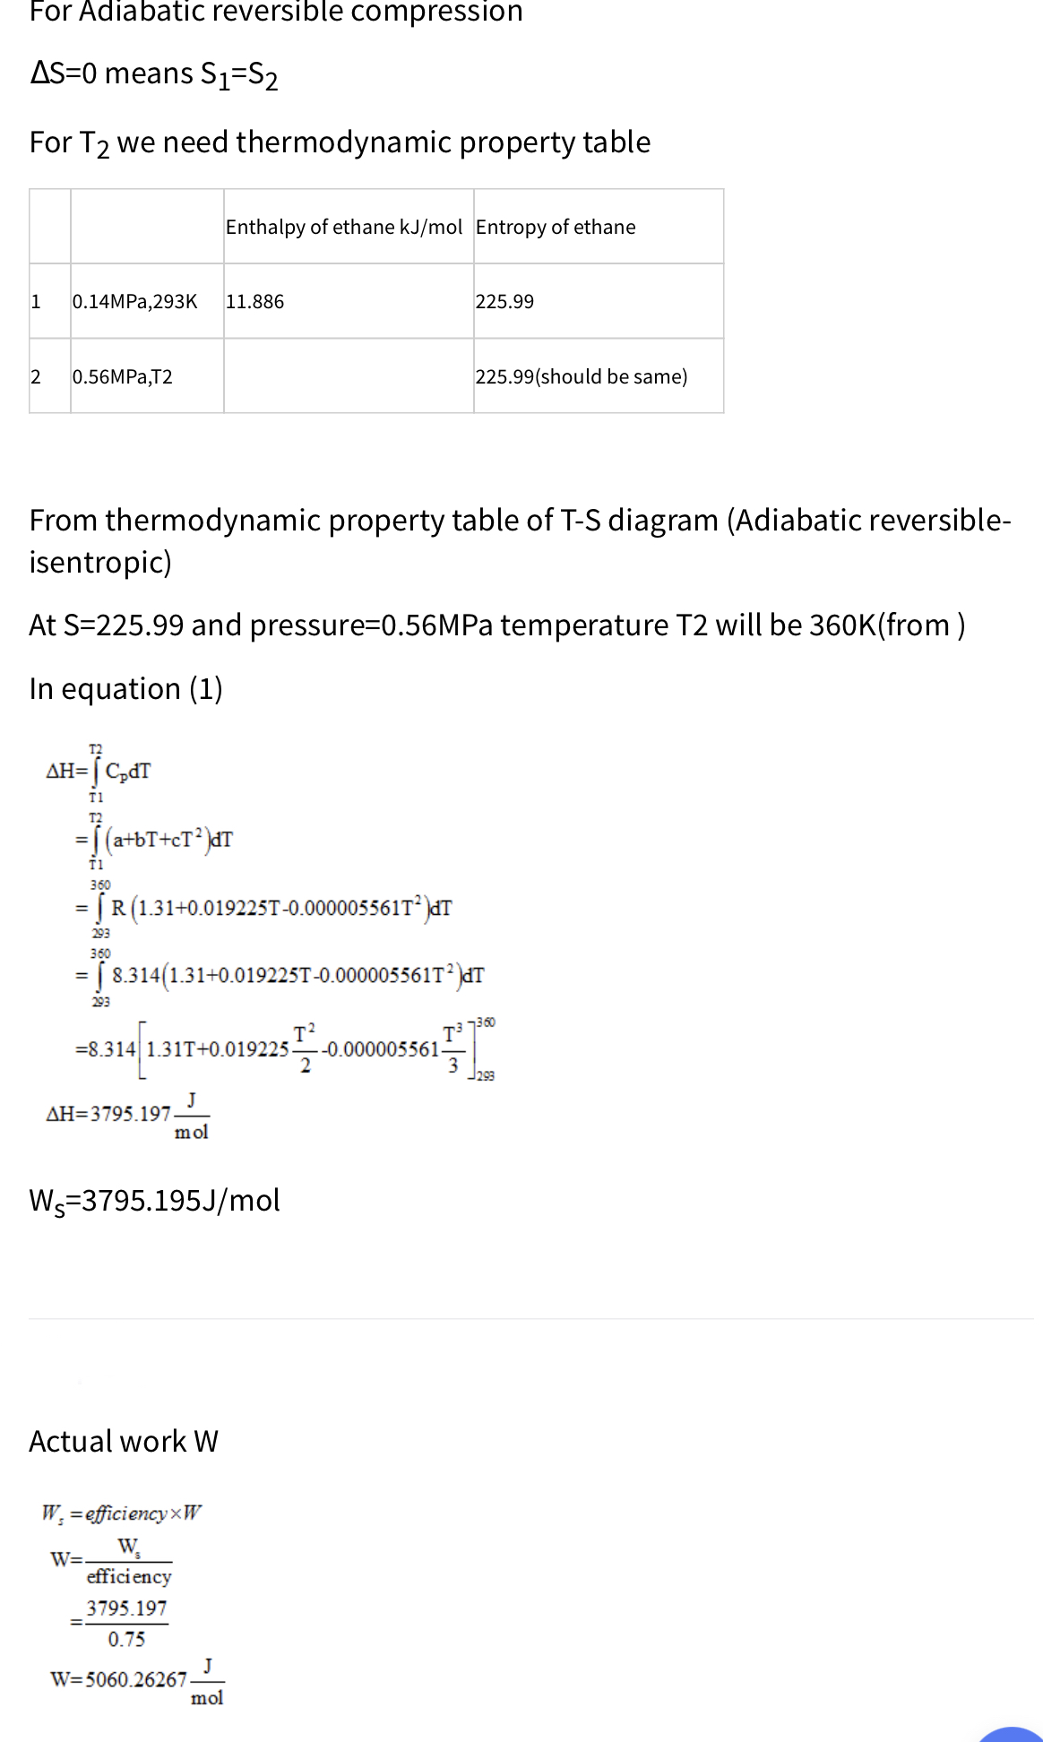This screenshot has width=1043, height=1742.
Task: Click the '225.99(should be same)' cell
Action: pos(582,376)
